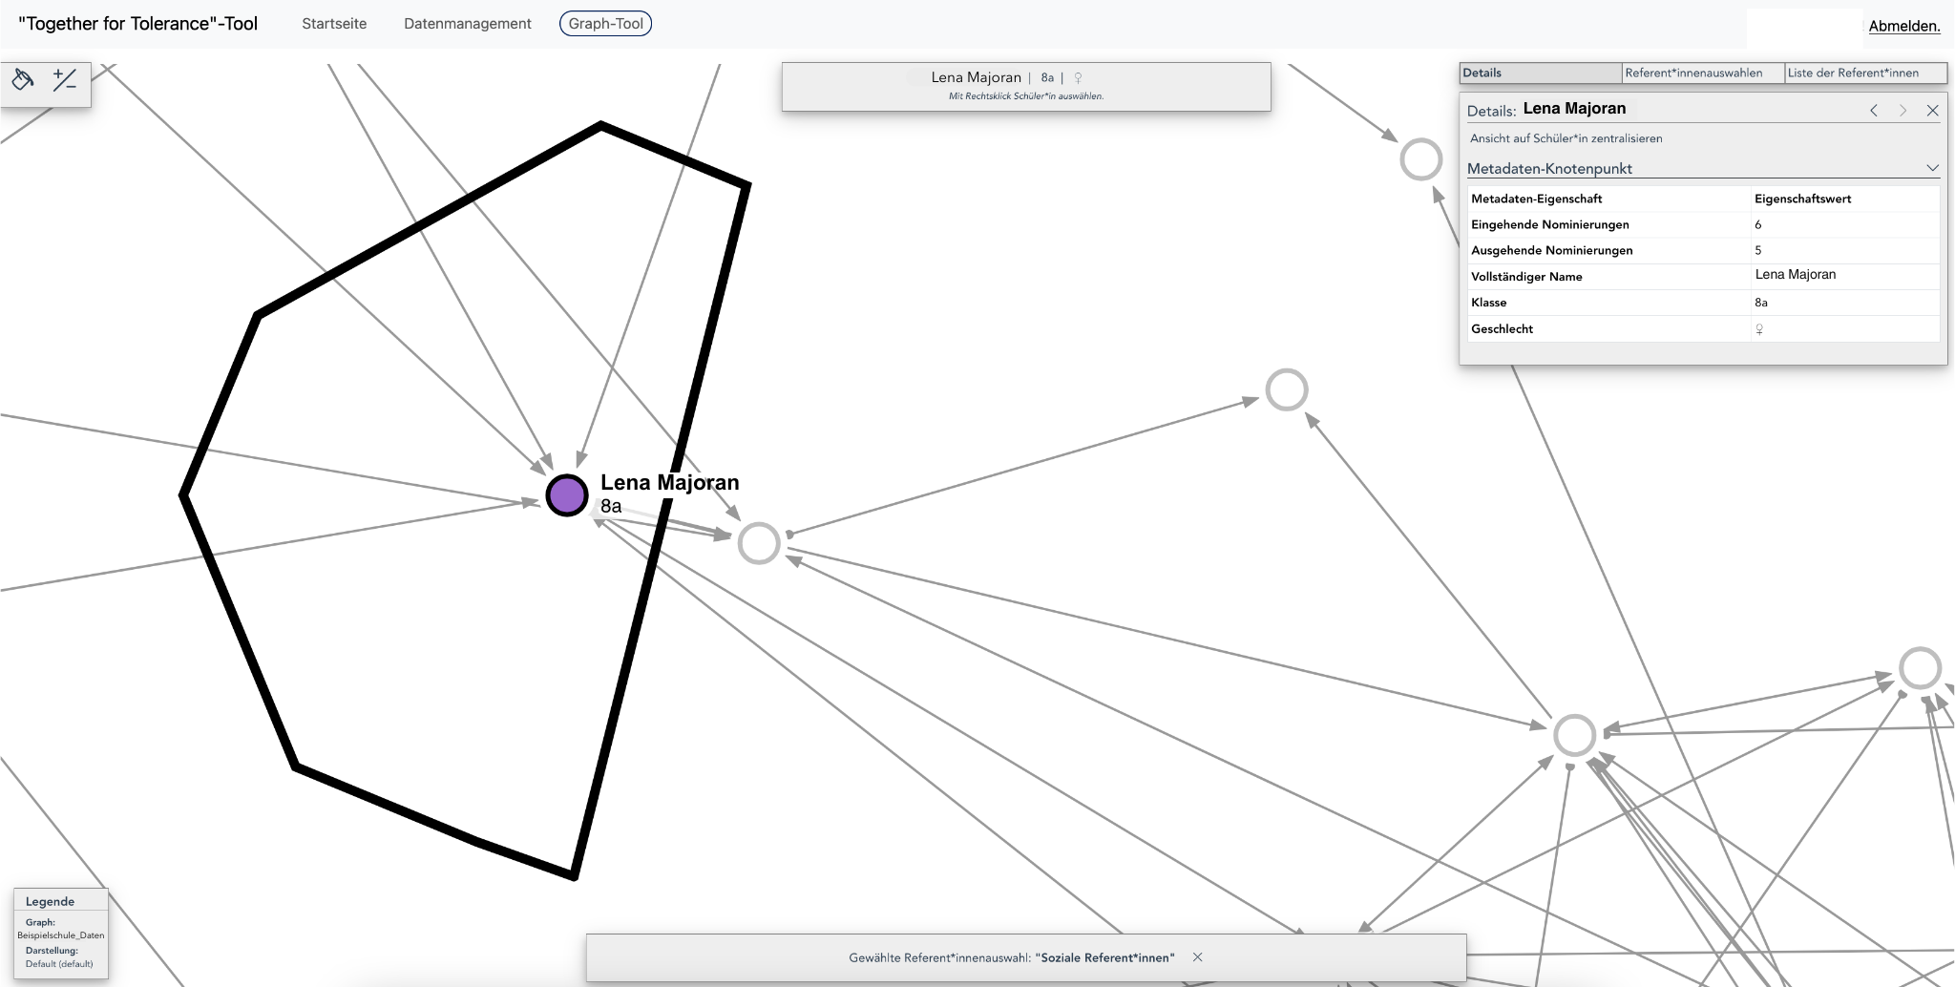Viewport: 1955px width, 987px height.
Task: Click the Lena Majoran header info box
Action: click(x=1025, y=86)
